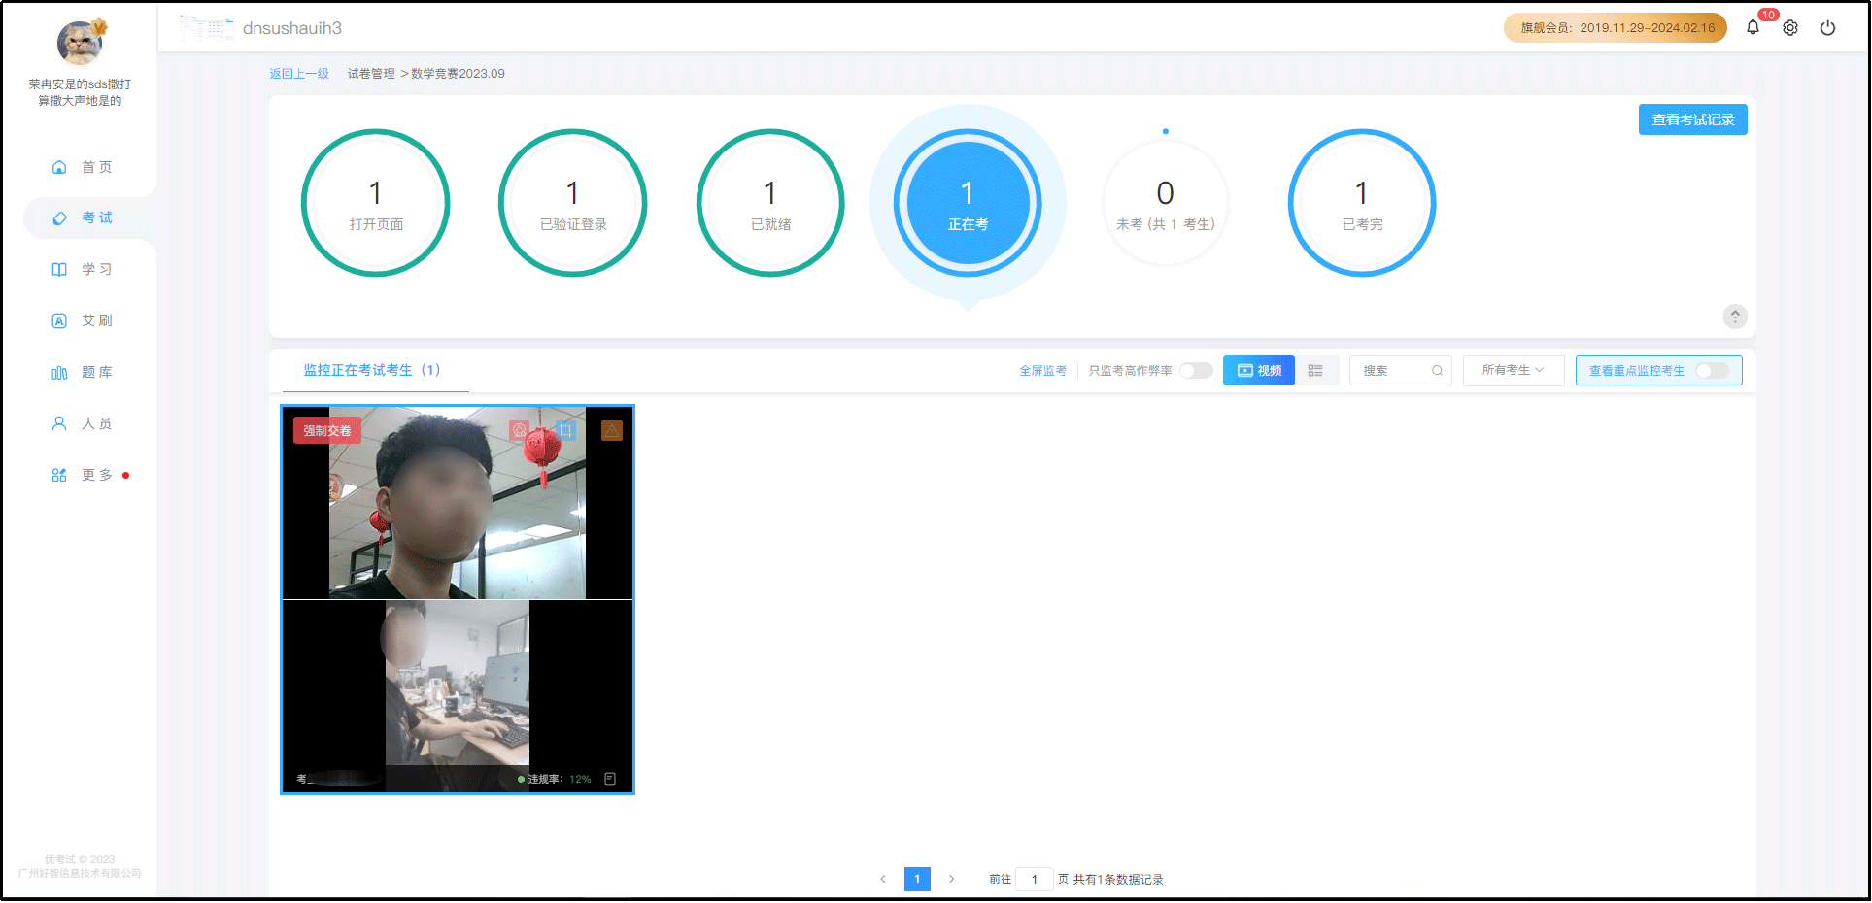The width and height of the screenshot is (1872, 903).
Task: Click 全屏监考 fullscreen link
Action: (1042, 371)
